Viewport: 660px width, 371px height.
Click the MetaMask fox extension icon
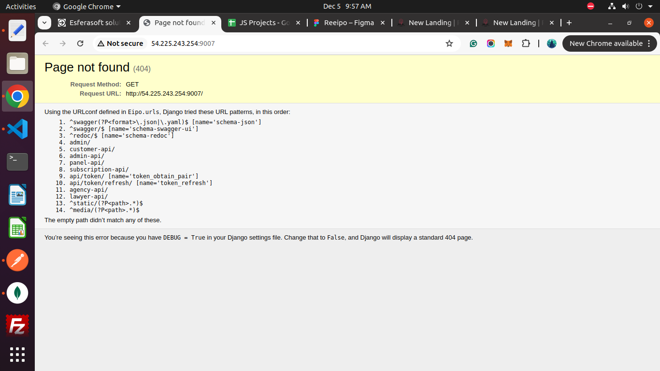click(x=508, y=43)
